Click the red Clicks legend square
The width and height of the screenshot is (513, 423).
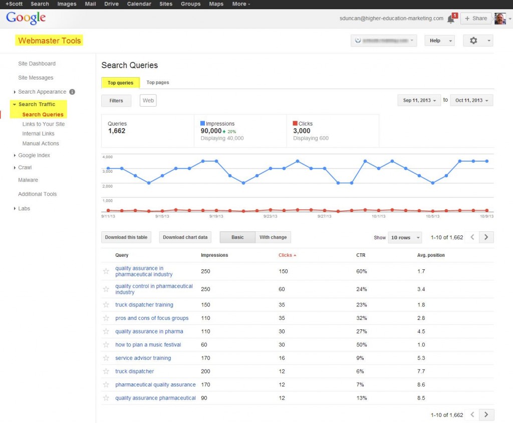point(295,123)
